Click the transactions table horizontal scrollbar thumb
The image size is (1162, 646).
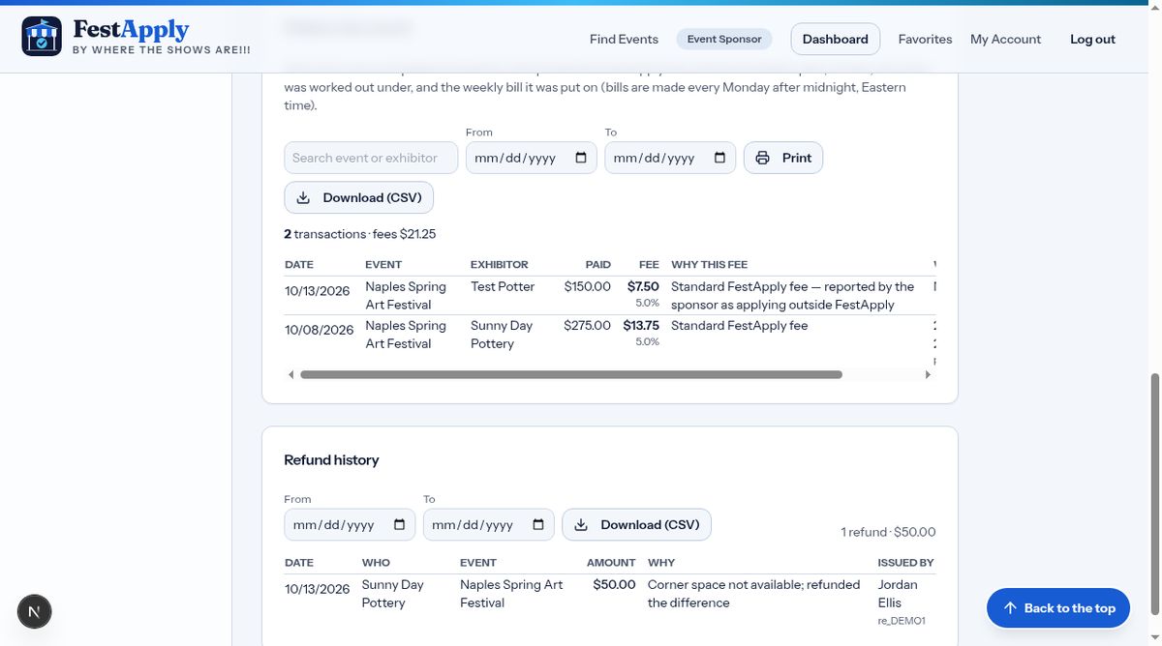(x=571, y=374)
